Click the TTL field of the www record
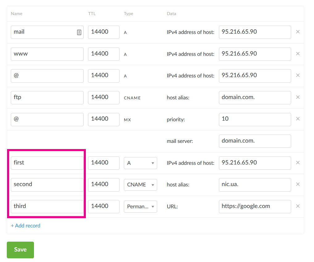 point(103,54)
